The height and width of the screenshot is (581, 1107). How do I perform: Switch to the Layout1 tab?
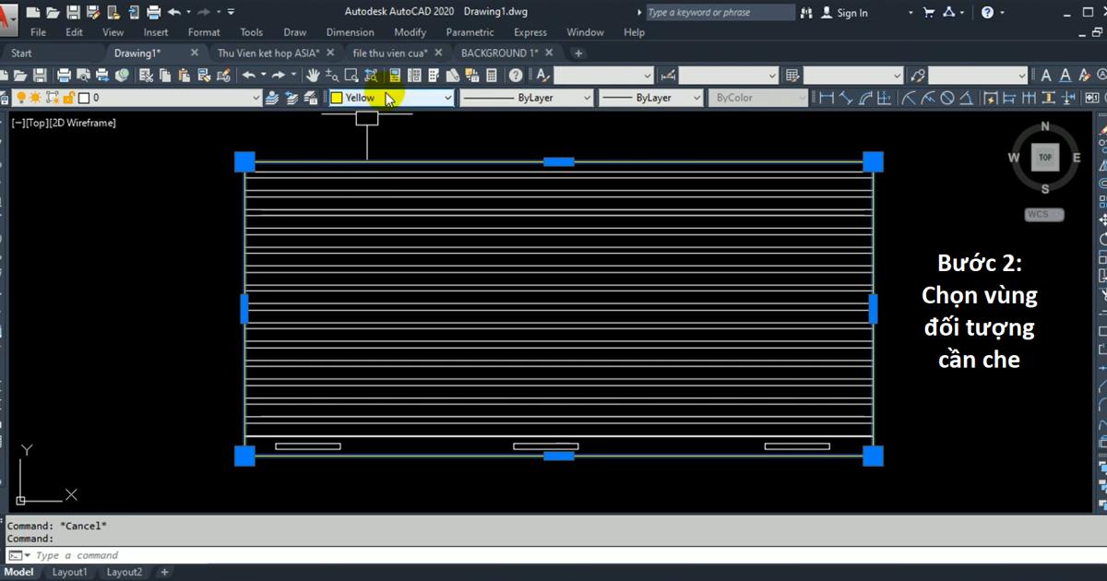[70, 573]
